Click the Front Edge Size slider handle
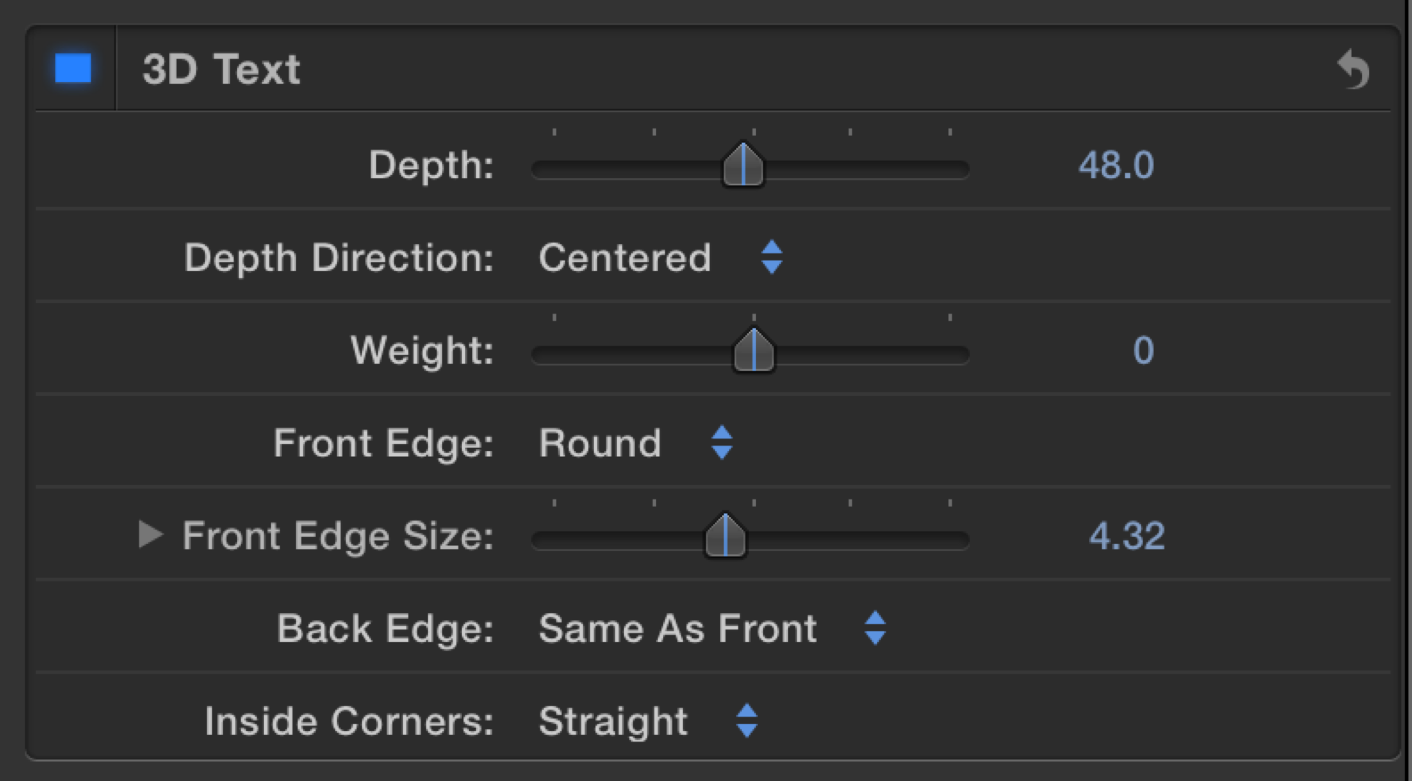 point(725,536)
